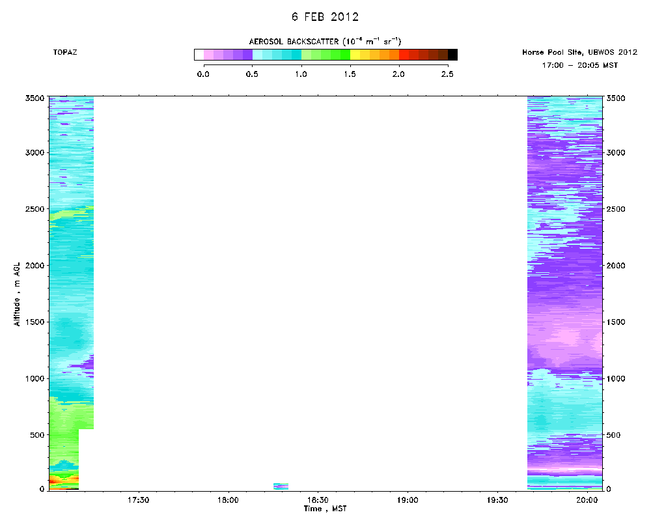
Task: Pick the red colorbar swatch near 2.0
Action: [404, 55]
